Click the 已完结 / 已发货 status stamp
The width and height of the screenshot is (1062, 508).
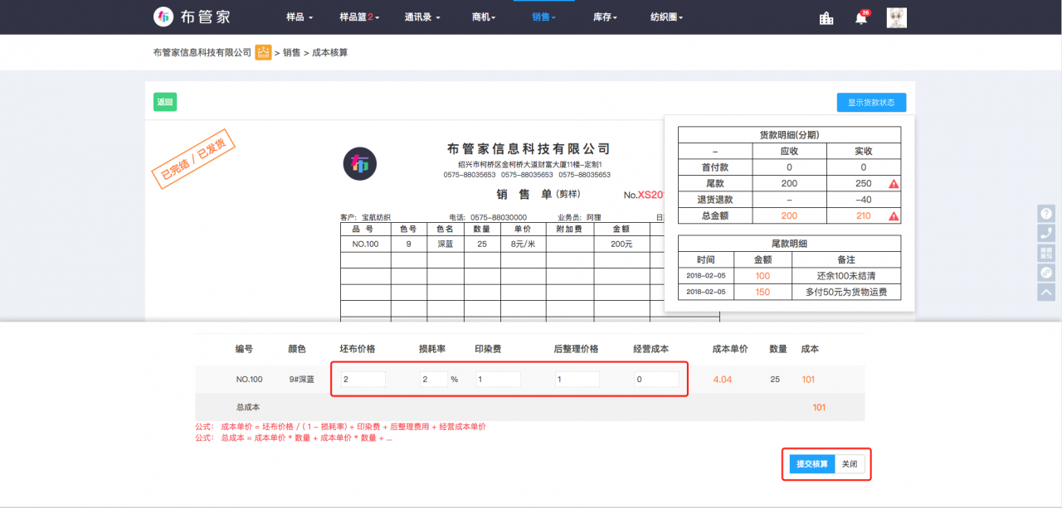coord(193,159)
